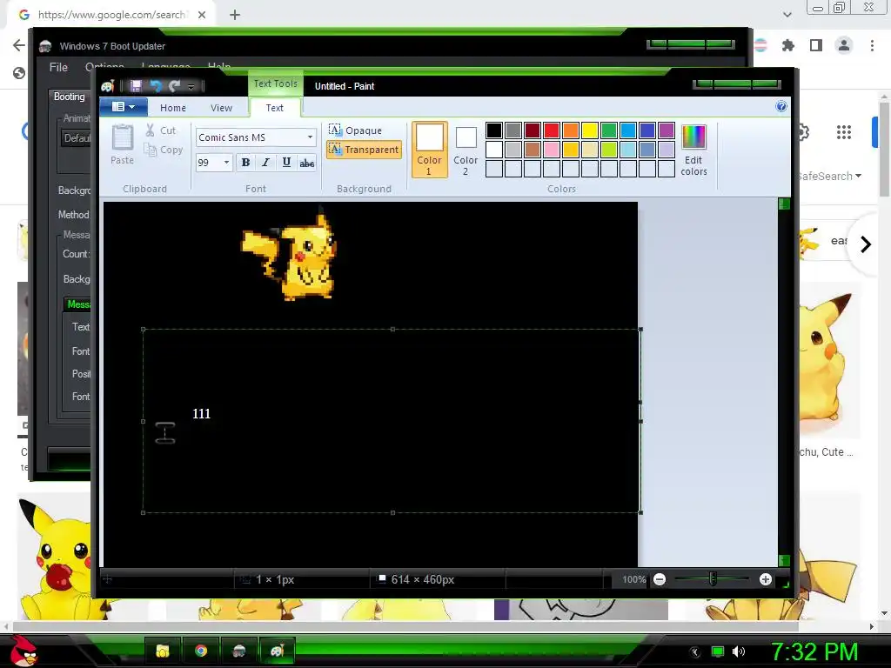Open Chrome tab search chevron
891x668 pixels.
(787, 15)
